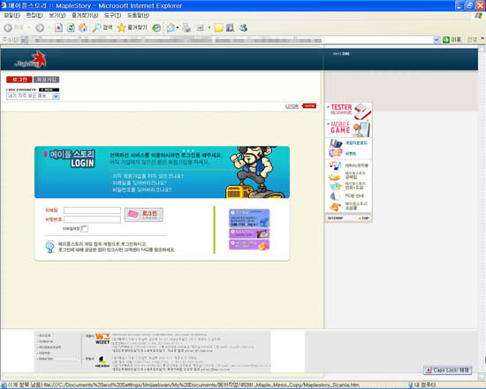Click the light bulb tip icon in login box
This screenshot has width=486, height=389.
tap(49, 247)
